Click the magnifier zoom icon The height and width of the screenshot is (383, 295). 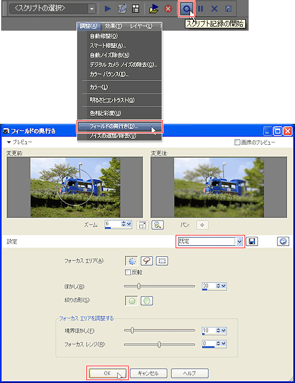coord(158,225)
